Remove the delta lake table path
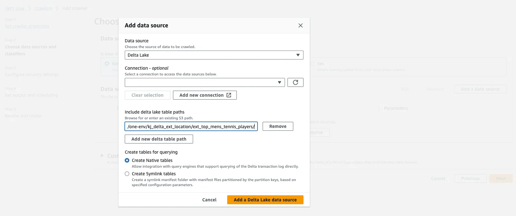The width and height of the screenshot is (516, 216). tap(278, 126)
